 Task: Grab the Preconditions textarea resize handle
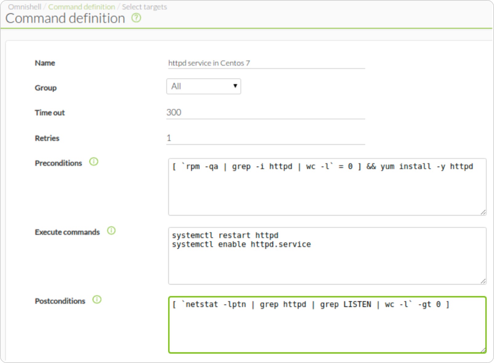pyautogui.click(x=483, y=212)
